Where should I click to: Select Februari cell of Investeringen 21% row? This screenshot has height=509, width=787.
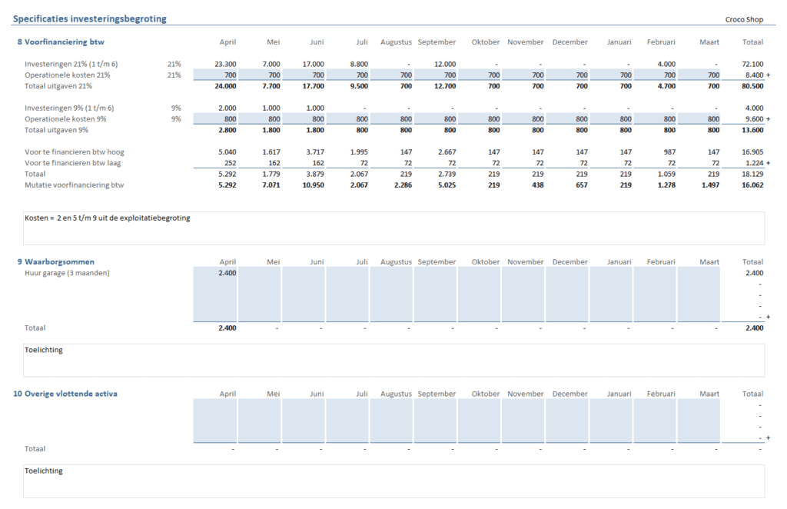(x=666, y=64)
